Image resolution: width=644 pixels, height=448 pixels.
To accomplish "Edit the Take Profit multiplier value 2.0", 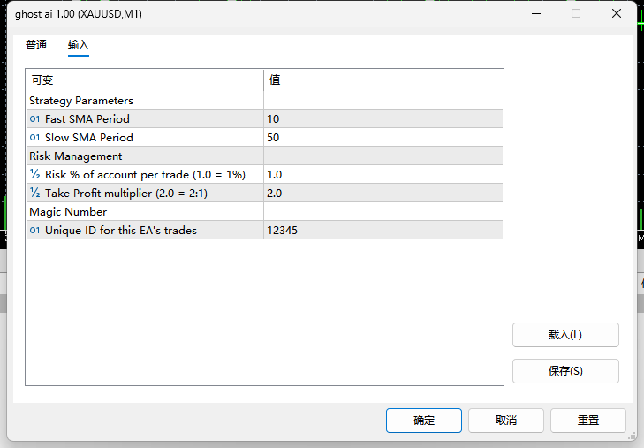I will coord(383,193).
